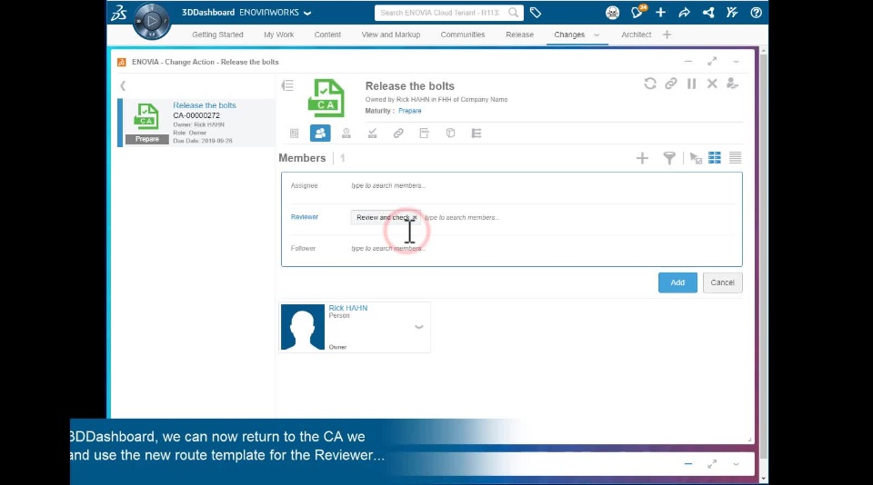The height and width of the screenshot is (485, 873).
Task: Open the Proposed changes check tab icon
Action: point(372,133)
